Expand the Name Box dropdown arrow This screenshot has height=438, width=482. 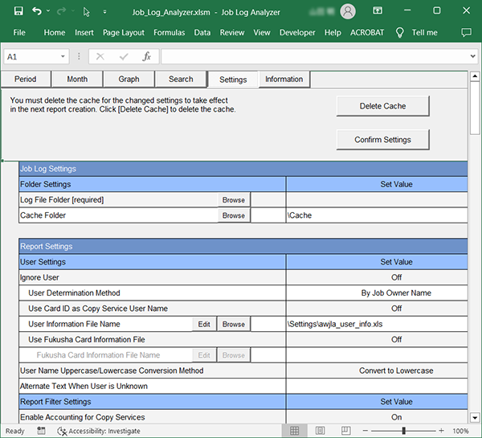tap(63, 56)
